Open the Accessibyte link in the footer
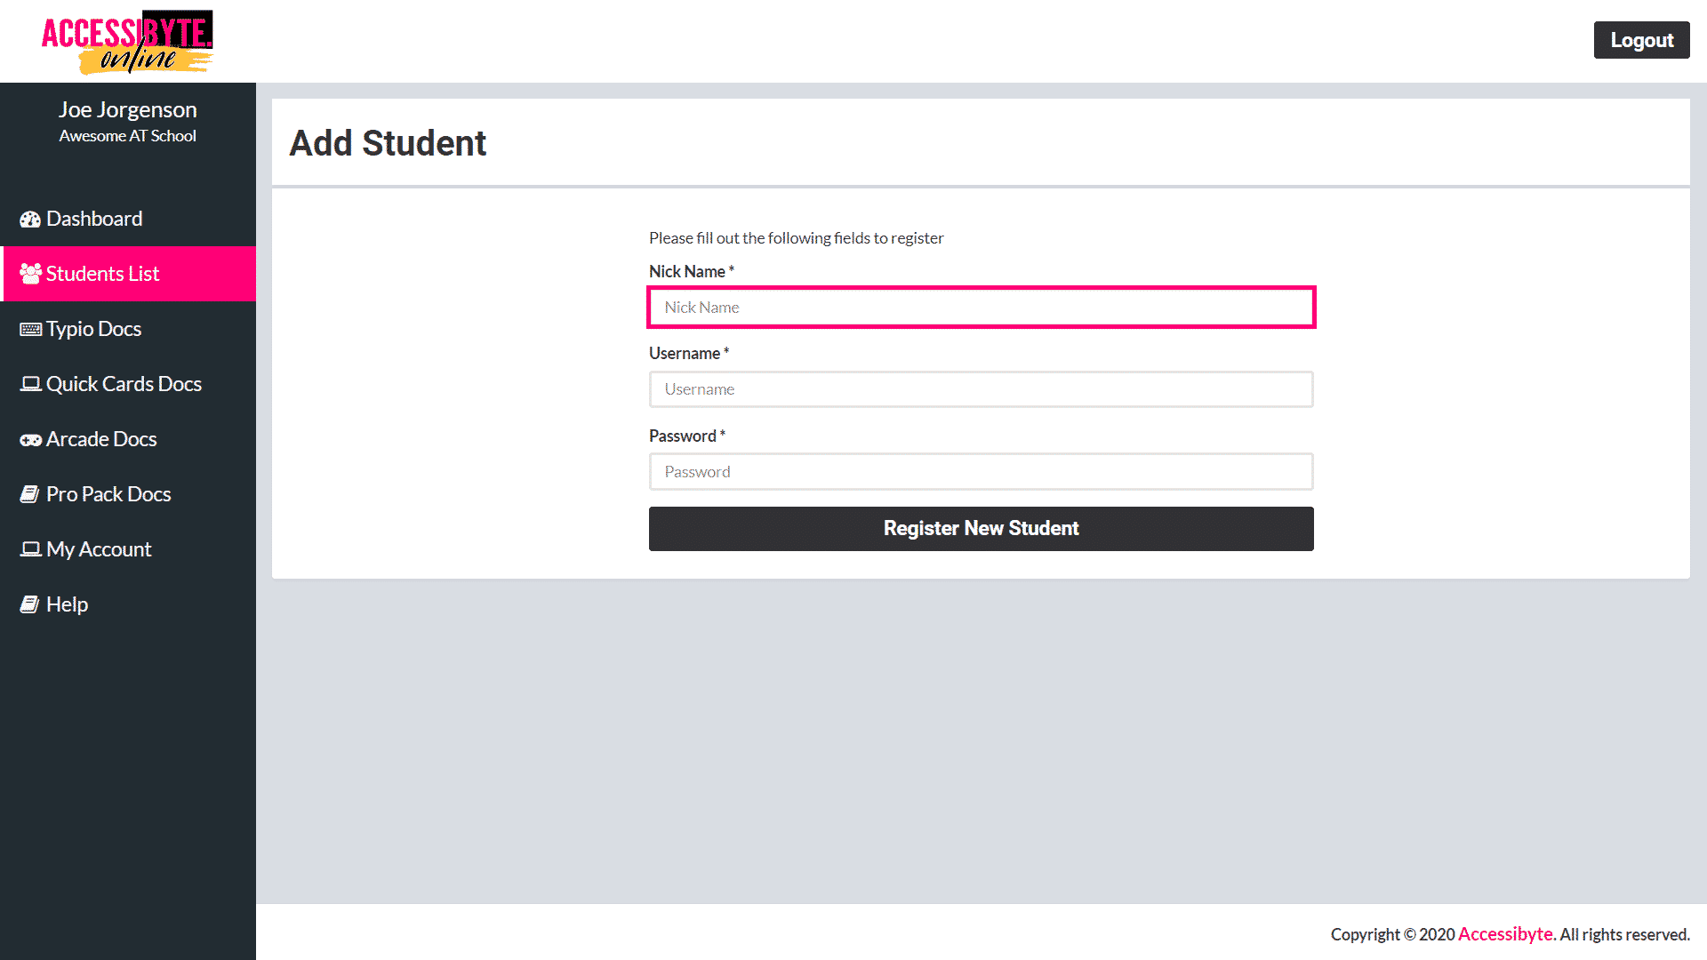This screenshot has height=960, width=1707. click(x=1506, y=934)
